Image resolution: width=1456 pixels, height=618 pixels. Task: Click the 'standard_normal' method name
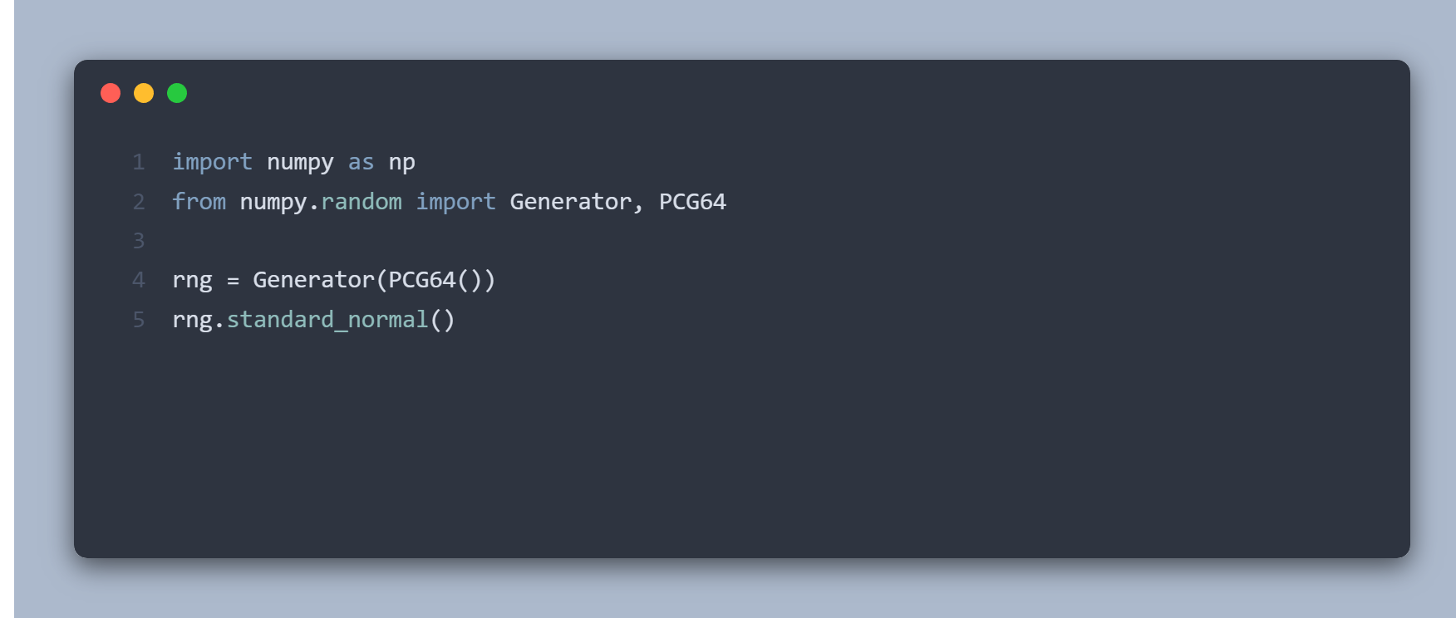327,320
